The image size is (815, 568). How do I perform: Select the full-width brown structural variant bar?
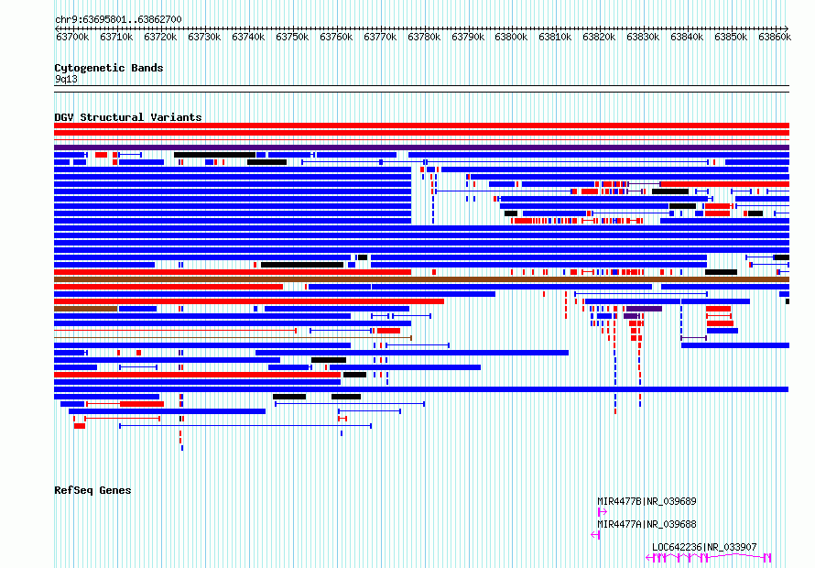(421, 279)
